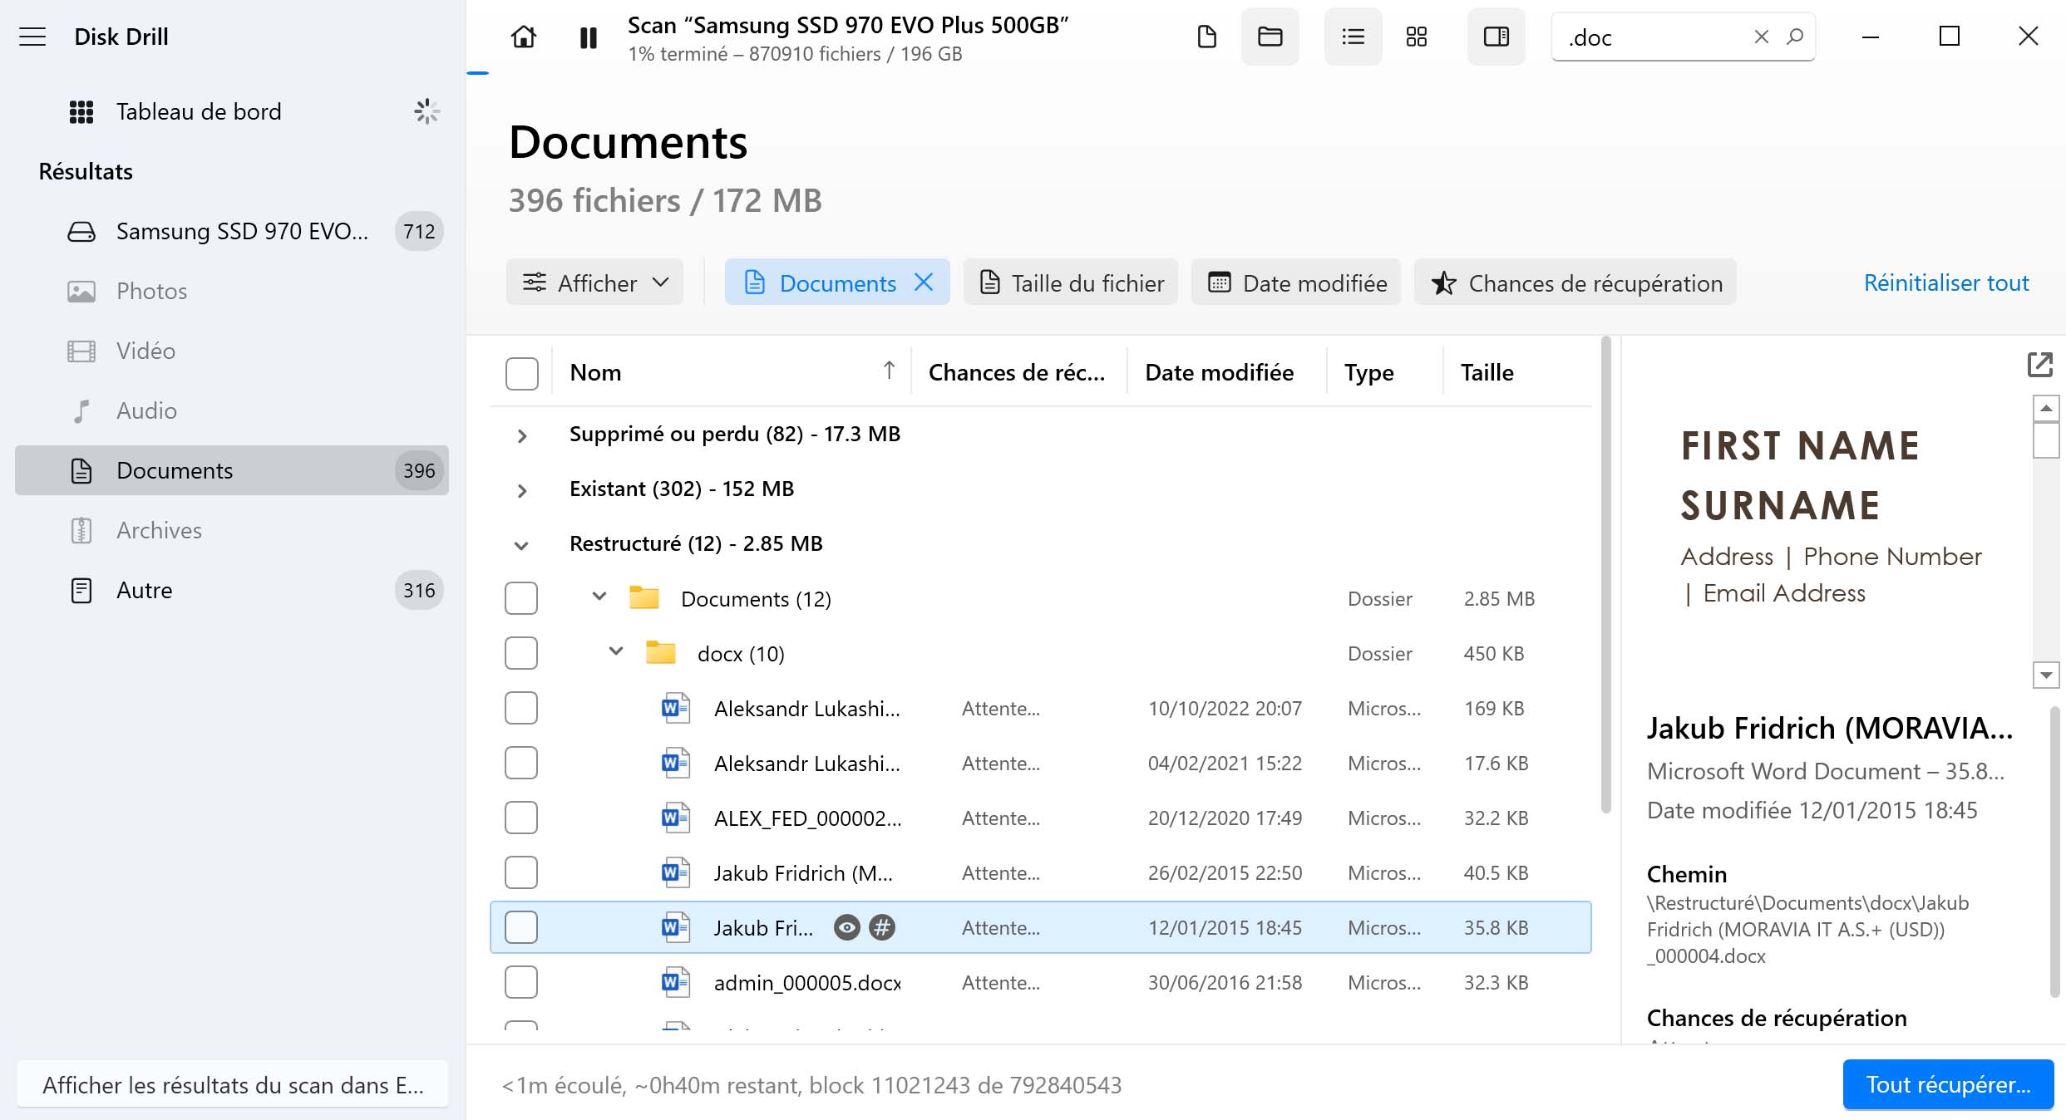Open the Archives category
Viewport: 2066px width, 1120px height.
click(x=232, y=530)
